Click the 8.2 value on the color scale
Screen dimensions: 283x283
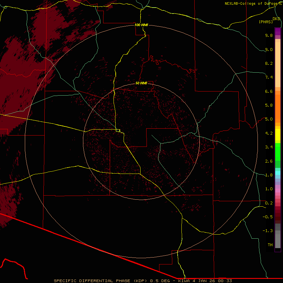click(269, 63)
